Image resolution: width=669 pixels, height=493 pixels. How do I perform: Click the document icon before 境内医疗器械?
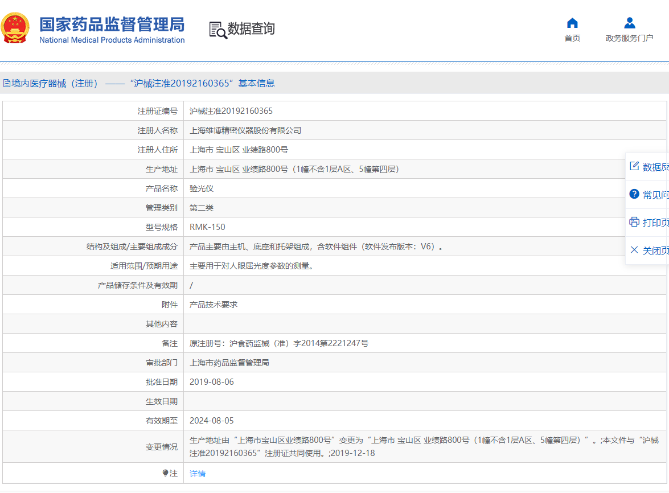(7, 83)
